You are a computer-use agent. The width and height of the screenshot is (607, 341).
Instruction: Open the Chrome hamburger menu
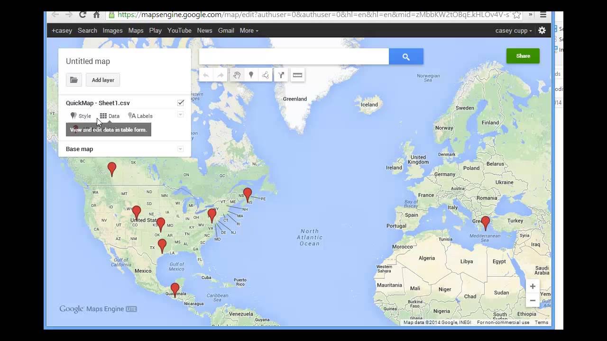tap(543, 15)
